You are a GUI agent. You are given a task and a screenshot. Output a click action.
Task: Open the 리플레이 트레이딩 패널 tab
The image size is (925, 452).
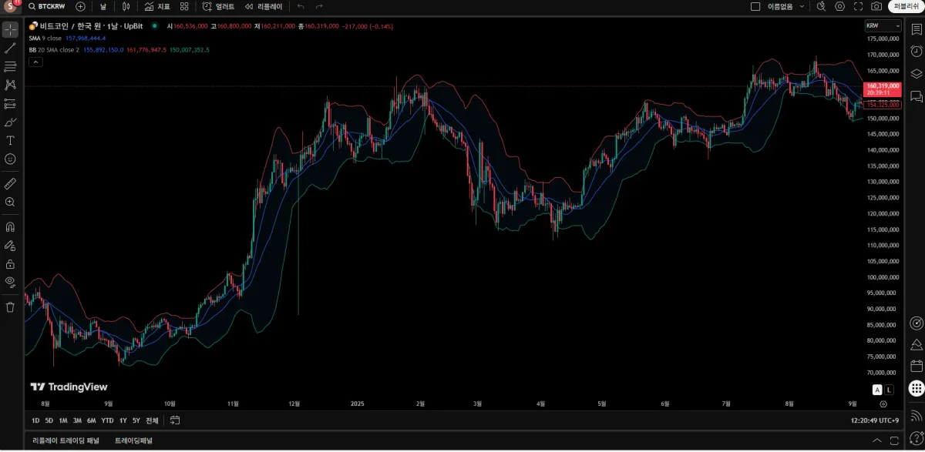[x=66, y=441]
